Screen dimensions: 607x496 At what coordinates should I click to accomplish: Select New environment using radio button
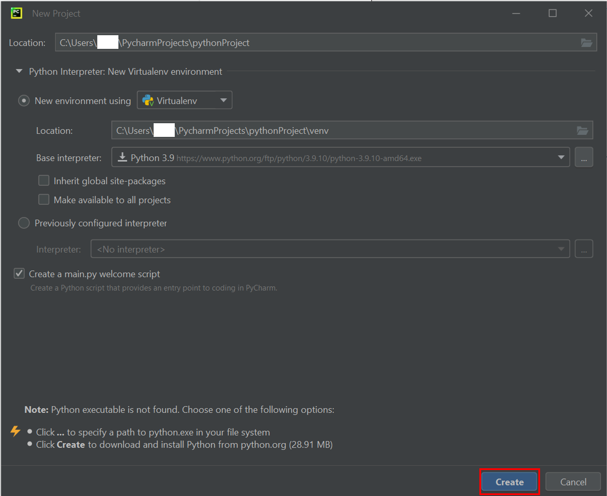click(x=24, y=101)
